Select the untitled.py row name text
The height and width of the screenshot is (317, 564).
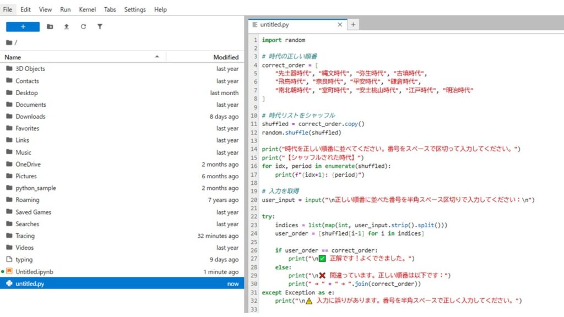[30, 283]
